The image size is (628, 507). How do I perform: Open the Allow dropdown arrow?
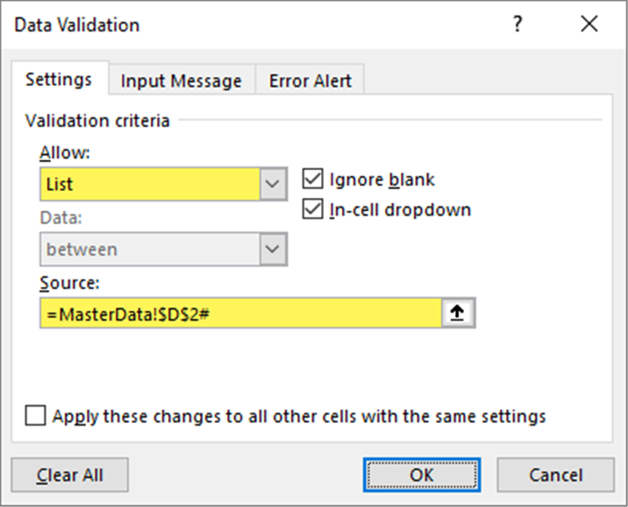coord(273,185)
